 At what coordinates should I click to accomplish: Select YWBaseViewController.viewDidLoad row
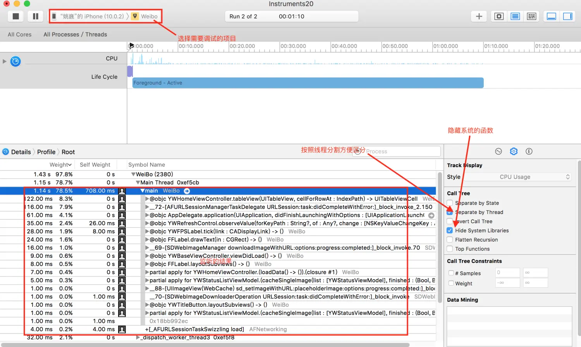(218, 256)
